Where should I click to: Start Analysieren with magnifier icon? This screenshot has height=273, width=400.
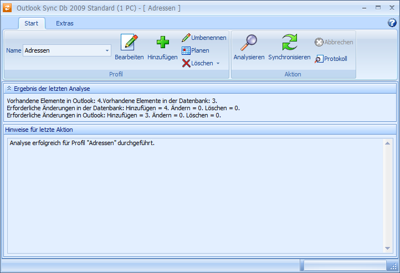pyautogui.click(x=249, y=43)
